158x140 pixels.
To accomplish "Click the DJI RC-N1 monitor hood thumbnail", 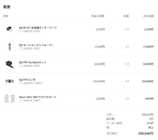I will [10, 29].
